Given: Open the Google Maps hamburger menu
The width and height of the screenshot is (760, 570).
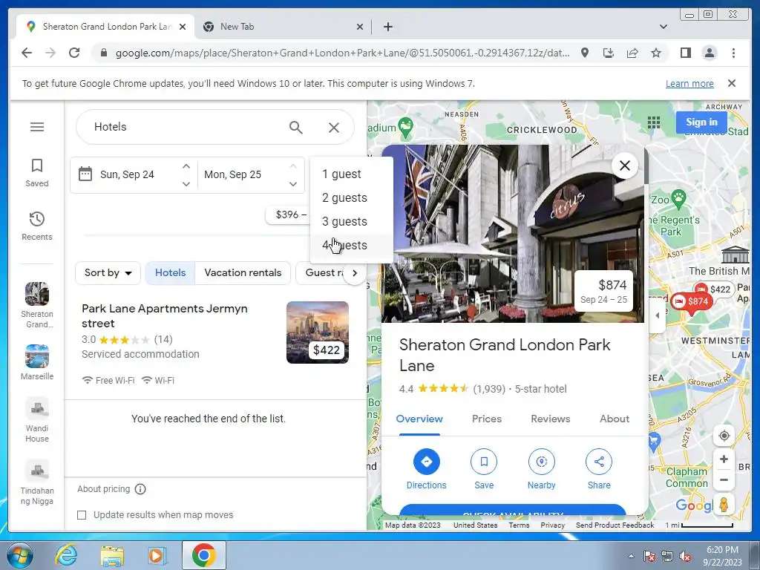Looking at the screenshot, I should click(37, 127).
